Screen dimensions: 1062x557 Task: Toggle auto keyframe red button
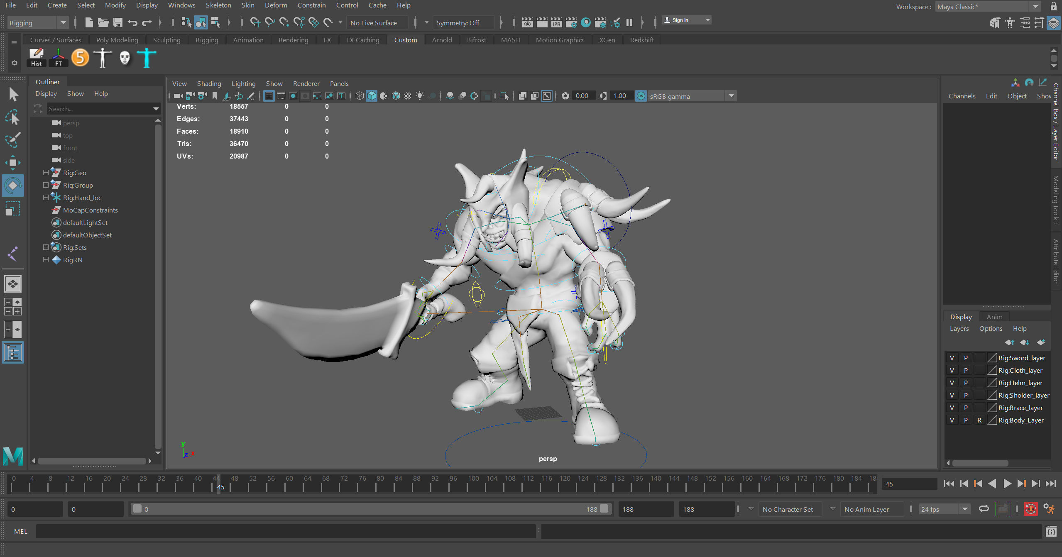click(x=1030, y=509)
